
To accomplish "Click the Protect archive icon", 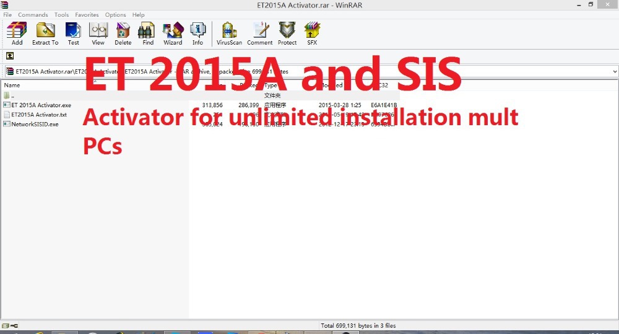I will (287, 33).
